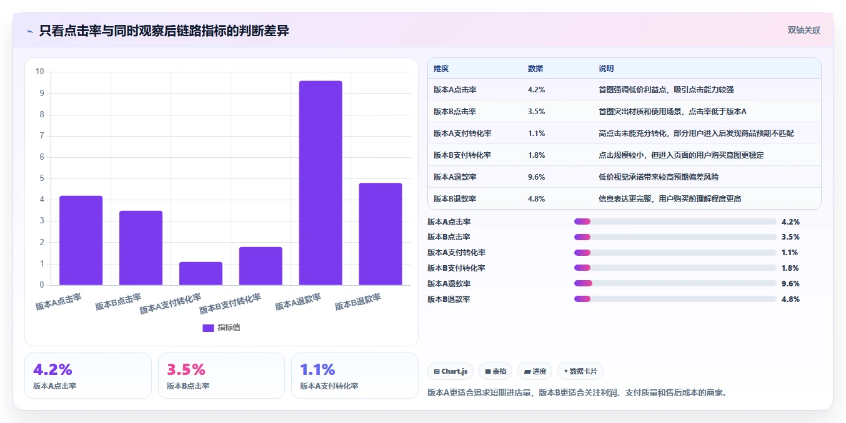Click 版本A支付转化率 table row label
The width and height of the screenshot is (846, 423).
click(x=462, y=134)
